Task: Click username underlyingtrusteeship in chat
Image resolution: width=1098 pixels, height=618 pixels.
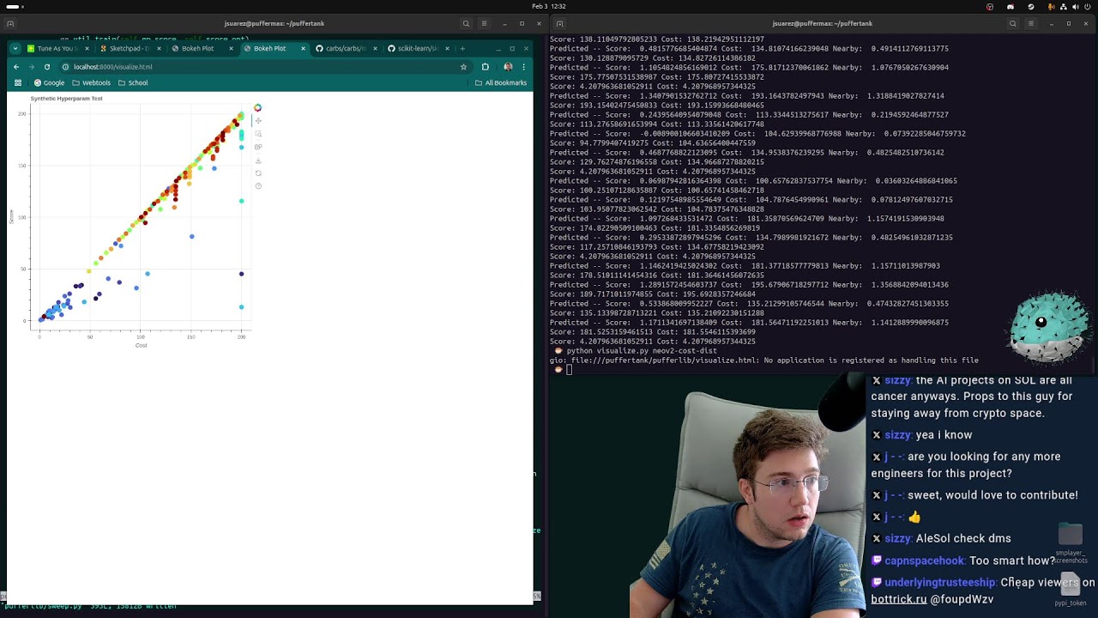Action: pos(939,583)
